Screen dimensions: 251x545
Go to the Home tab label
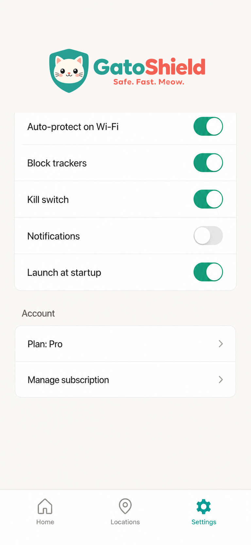point(45,522)
